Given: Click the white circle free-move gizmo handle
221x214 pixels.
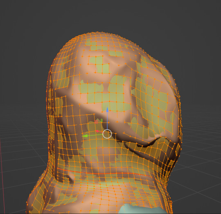Looking at the screenshot, I should pyautogui.click(x=107, y=134).
